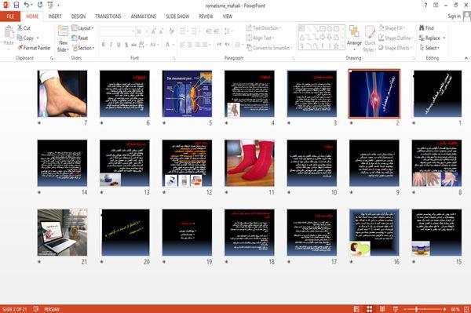Switch to the DESIGN tab
The width and height of the screenshot is (471, 313).
[x=78, y=16]
